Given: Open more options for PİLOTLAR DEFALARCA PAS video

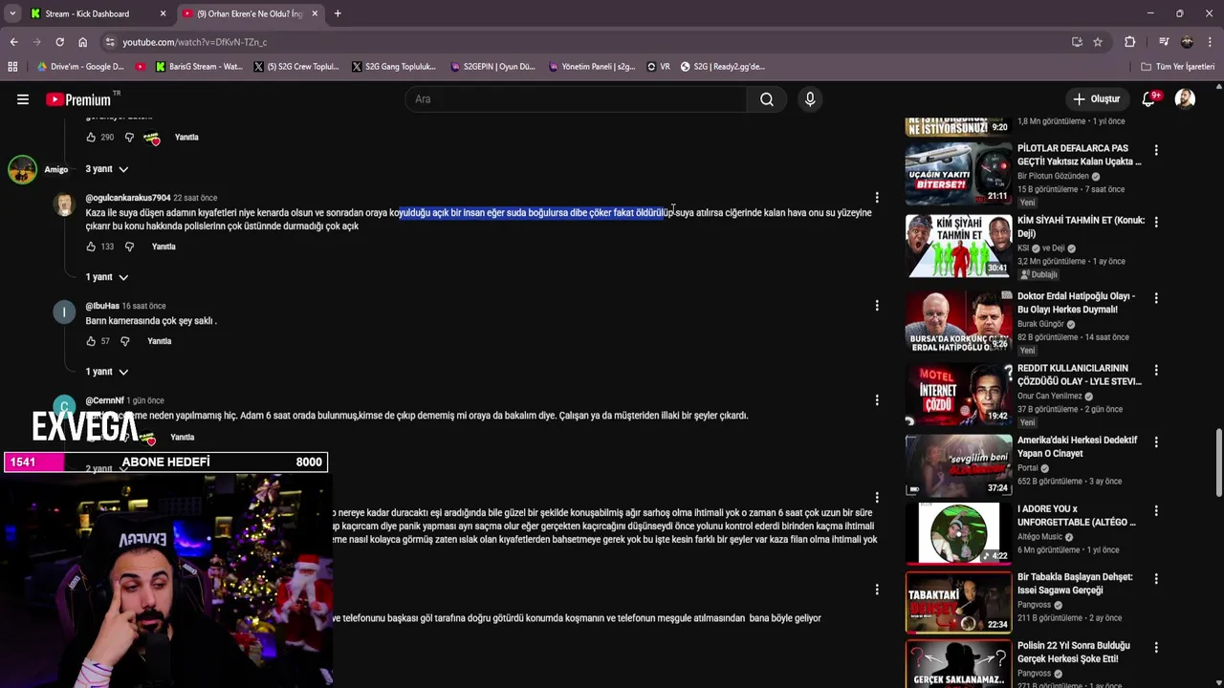Looking at the screenshot, I should [1156, 150].
